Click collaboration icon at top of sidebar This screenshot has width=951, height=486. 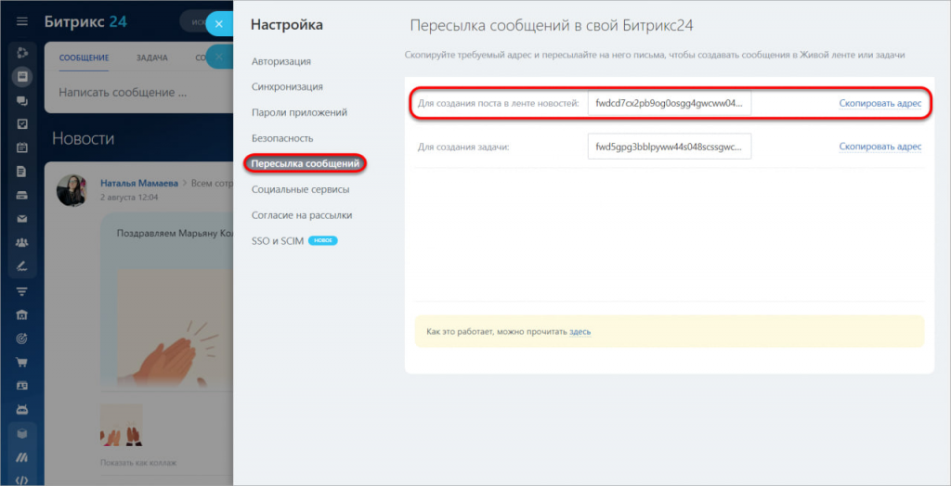[x=22, y=53]
